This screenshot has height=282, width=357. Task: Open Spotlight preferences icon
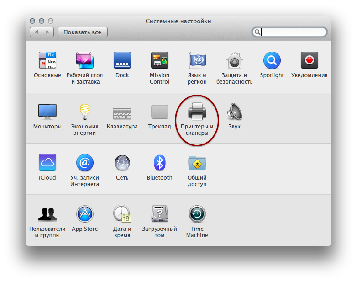[272, 60]
